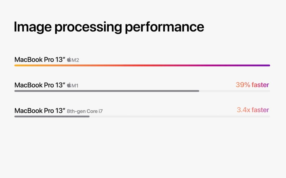Screen dimensions: 286x178
Task: Click the MacBook Pro 13″ name in M2 row
Action: (x=40, y=60)
